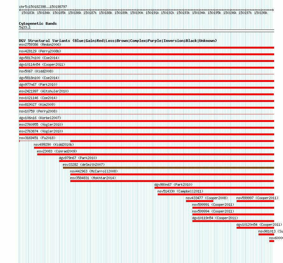Click the chr5:150182398..150198797 coordinate label
This screenshot has width=283, height=263.
pos(43,7)
